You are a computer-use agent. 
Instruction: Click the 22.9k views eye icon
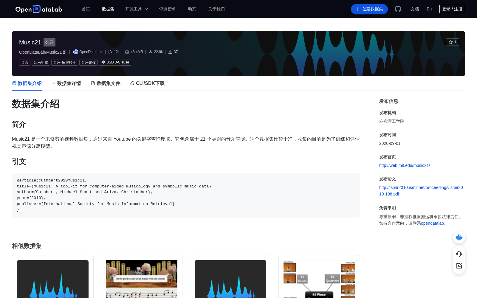[151, 52]
